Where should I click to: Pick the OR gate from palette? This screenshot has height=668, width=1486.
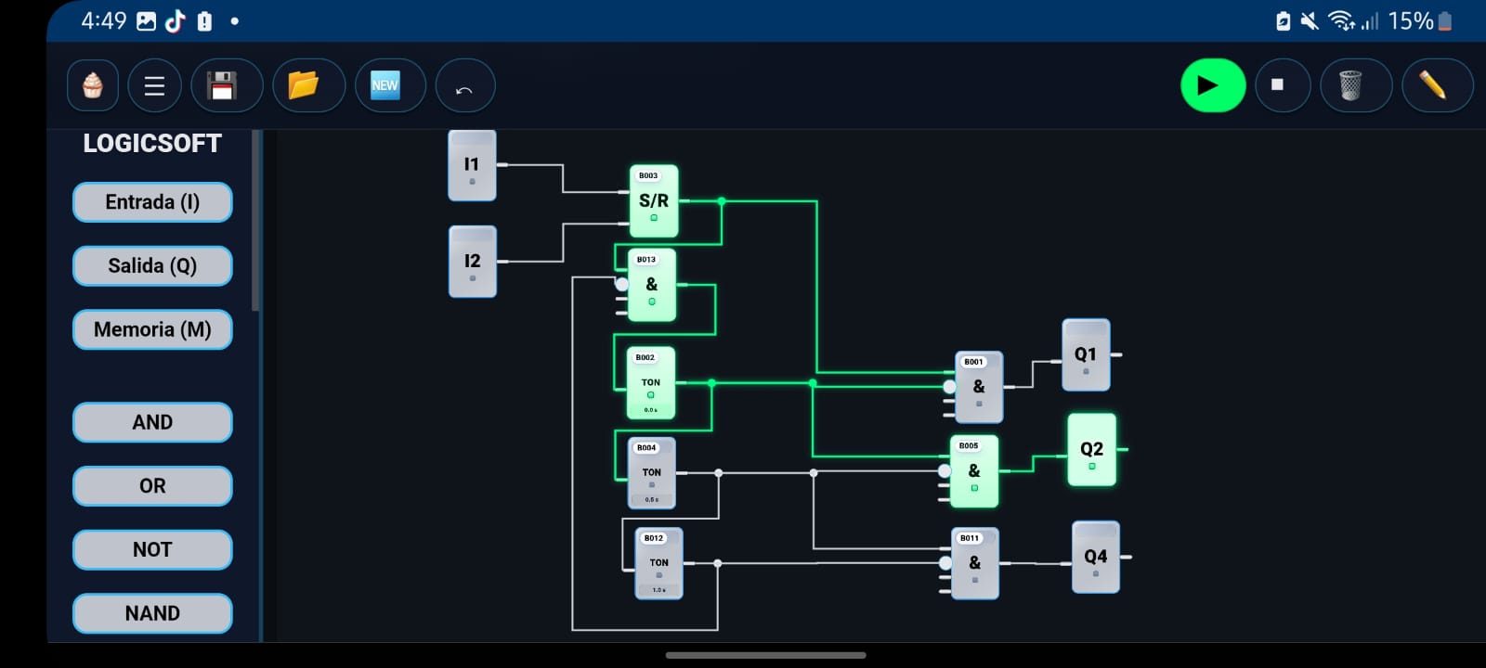[x=152, y=486]
